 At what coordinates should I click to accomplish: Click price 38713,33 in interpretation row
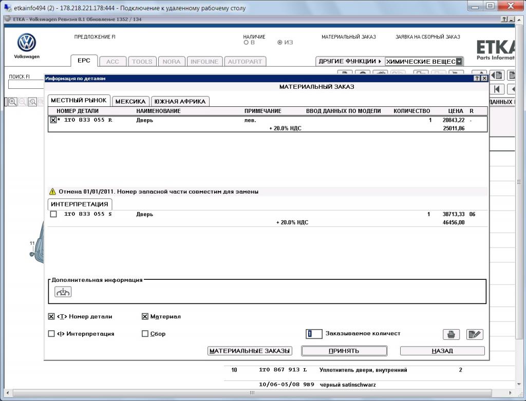pyautogui.click(x=454, y=214)
